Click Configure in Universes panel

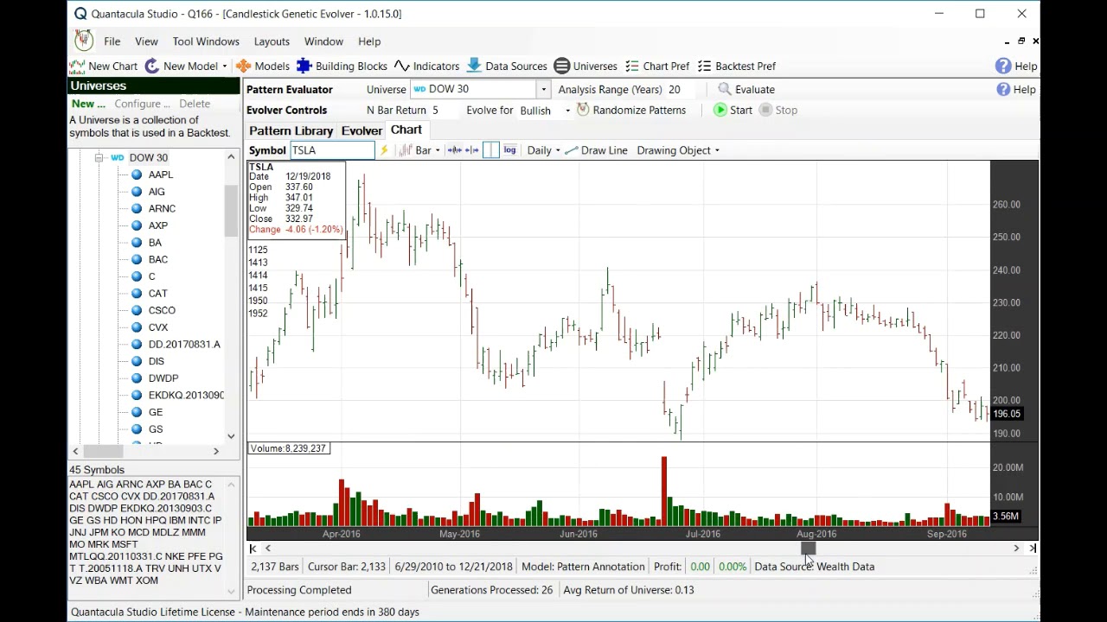pyautogui.click(x=142, y=104)
